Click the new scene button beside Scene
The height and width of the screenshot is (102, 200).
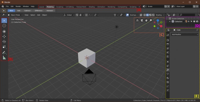(x=165, y=6)
